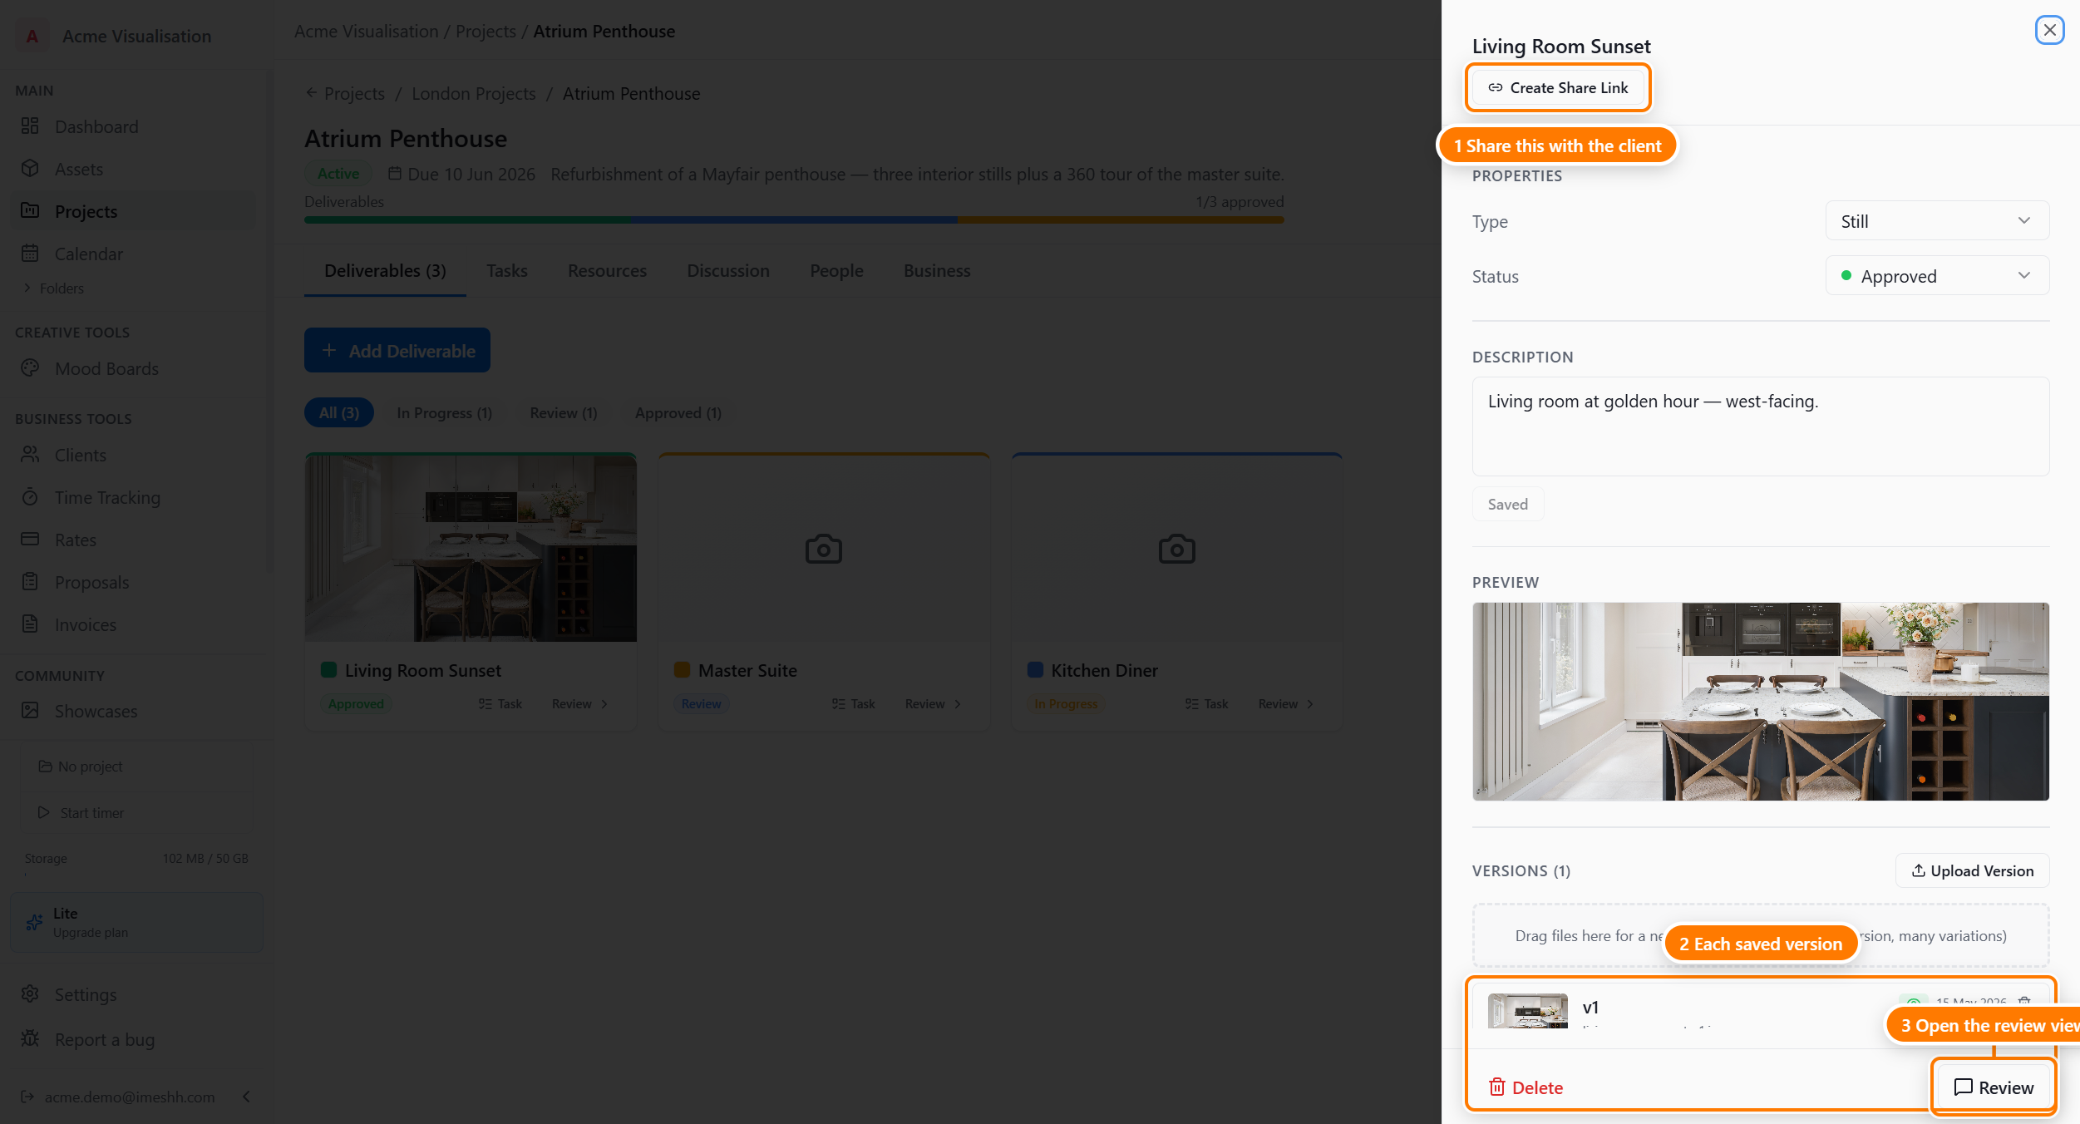This screenshot has height=1124, width=2080.
Task: Click the Lite Upgrade plan card
Action: coord(136,922)
